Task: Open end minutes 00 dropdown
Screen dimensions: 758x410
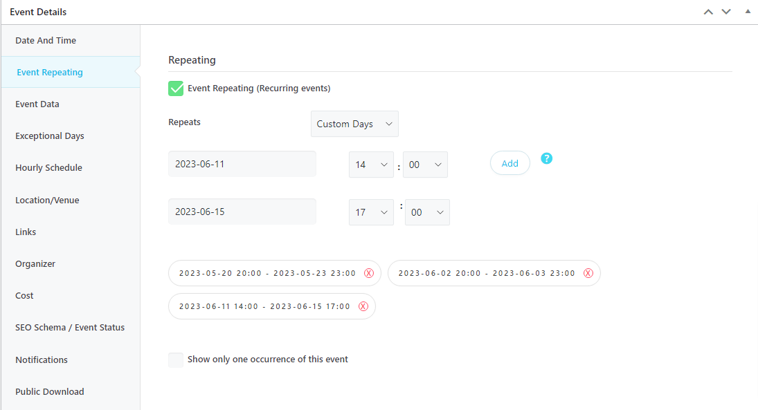Action: tap(427, 212)
